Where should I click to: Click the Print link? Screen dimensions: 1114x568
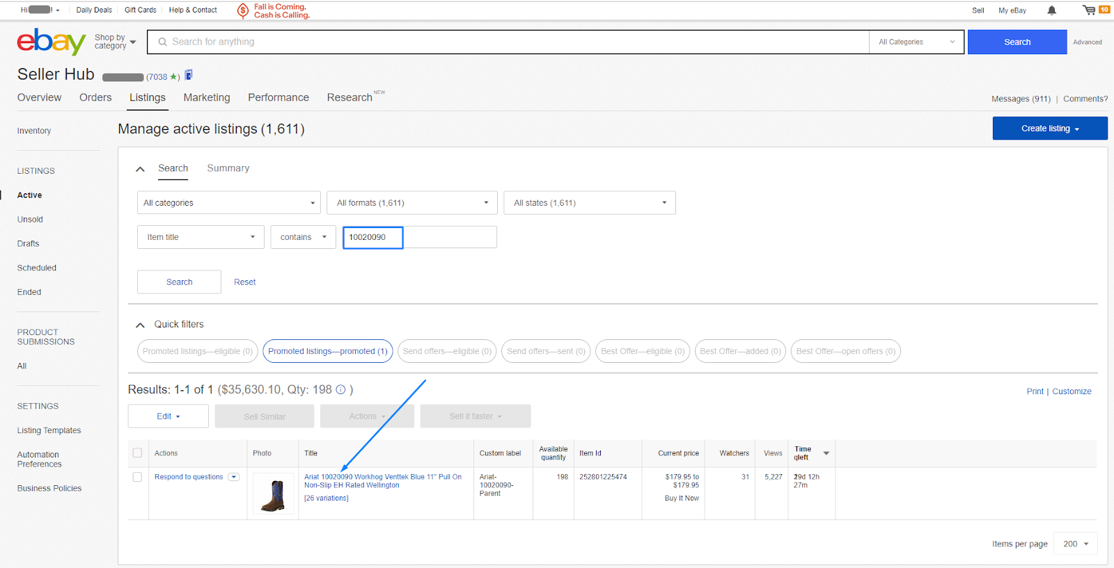(1035, 391)
